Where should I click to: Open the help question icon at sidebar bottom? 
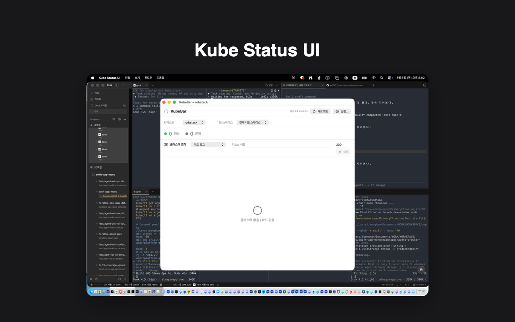coord(96,279)
